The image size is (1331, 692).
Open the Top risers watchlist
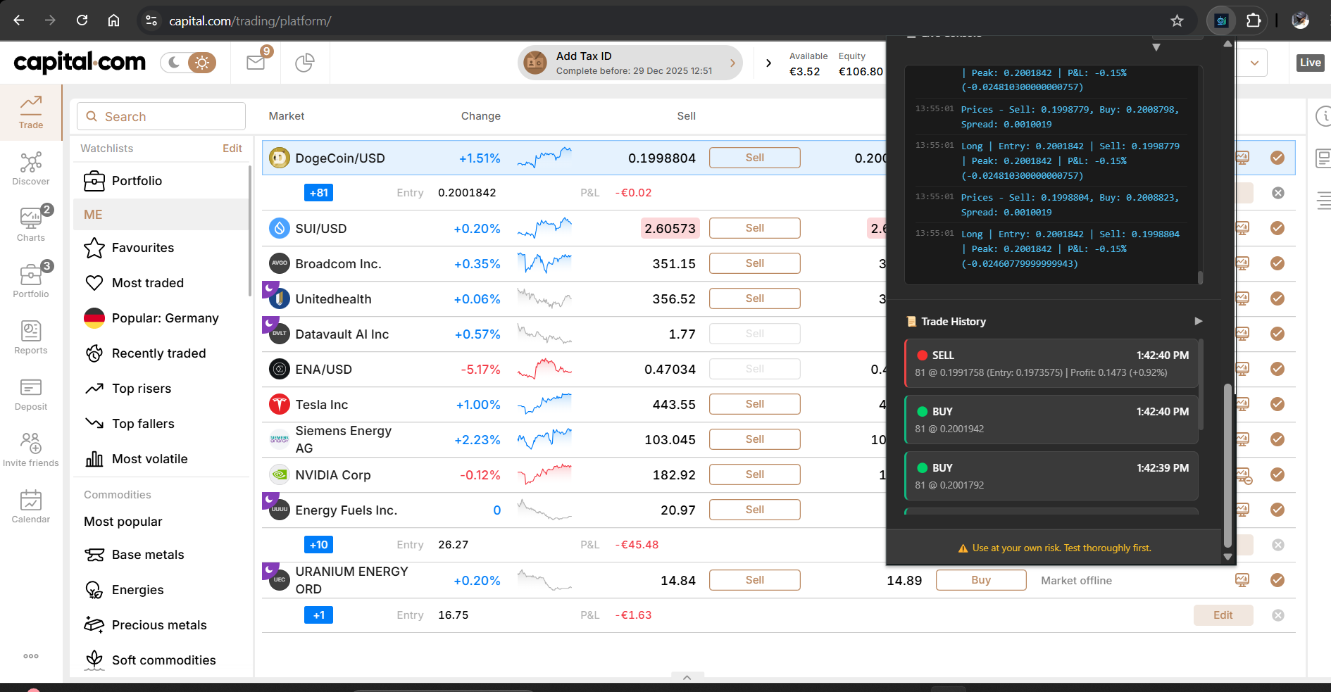[x=141, y=388]
